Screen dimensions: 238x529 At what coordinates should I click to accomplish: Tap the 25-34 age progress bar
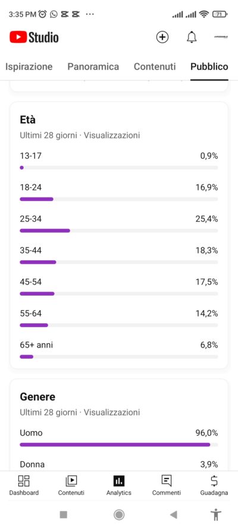click(118, 231)
